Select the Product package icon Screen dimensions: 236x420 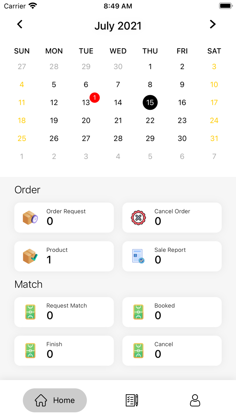pos(30,256)
